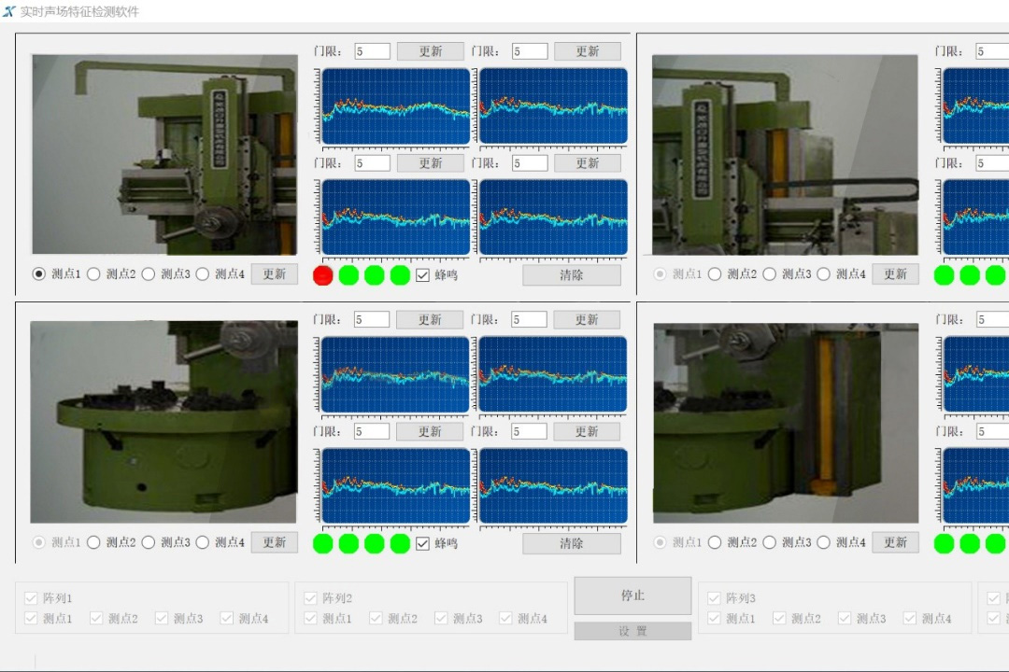Click first 门限 threshold field in top-left panel

[x=372, y=51]
